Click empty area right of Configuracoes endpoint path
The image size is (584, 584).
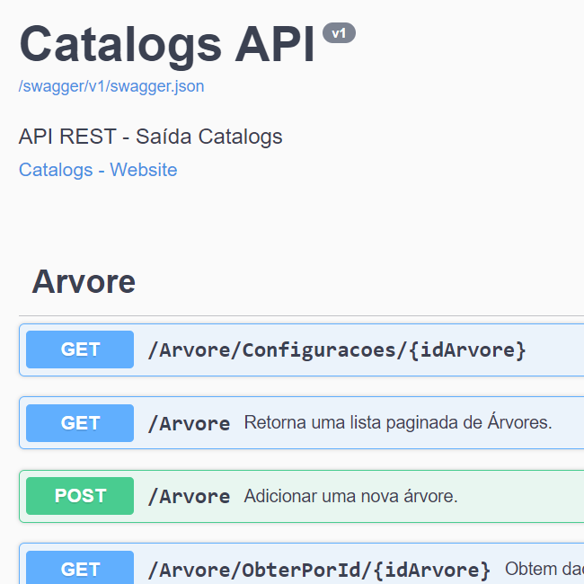(555, 350)
